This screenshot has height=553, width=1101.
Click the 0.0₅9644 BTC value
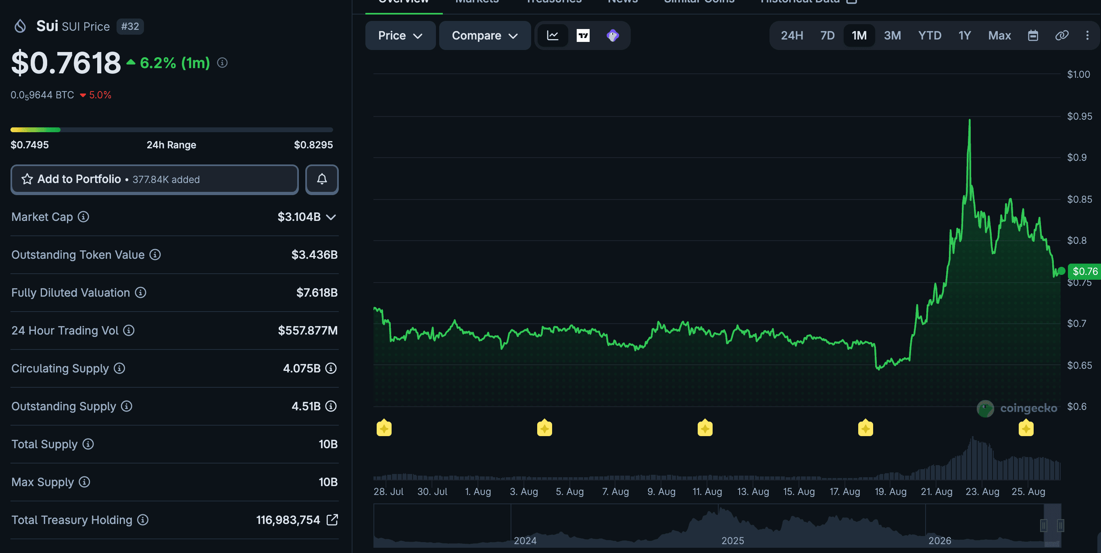click(42, 95)
